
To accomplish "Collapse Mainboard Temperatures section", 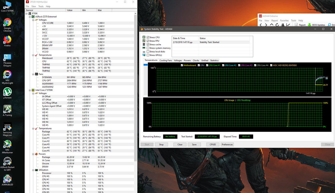I will [x=33, y=55].
